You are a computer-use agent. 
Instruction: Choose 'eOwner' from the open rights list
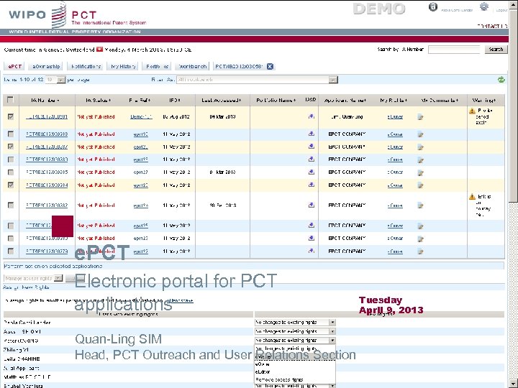pyautogui.click(x=263, y=364)
